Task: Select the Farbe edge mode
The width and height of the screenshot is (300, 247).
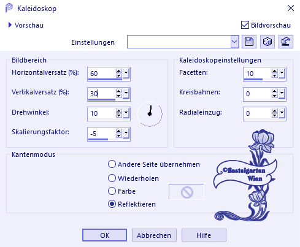Action: [x=112, y=191]
